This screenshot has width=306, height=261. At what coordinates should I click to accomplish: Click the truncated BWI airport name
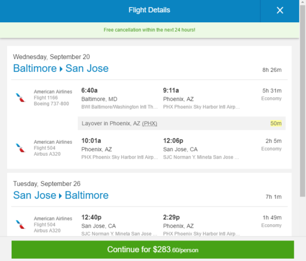pyautogui.click(x=120, y=107)
